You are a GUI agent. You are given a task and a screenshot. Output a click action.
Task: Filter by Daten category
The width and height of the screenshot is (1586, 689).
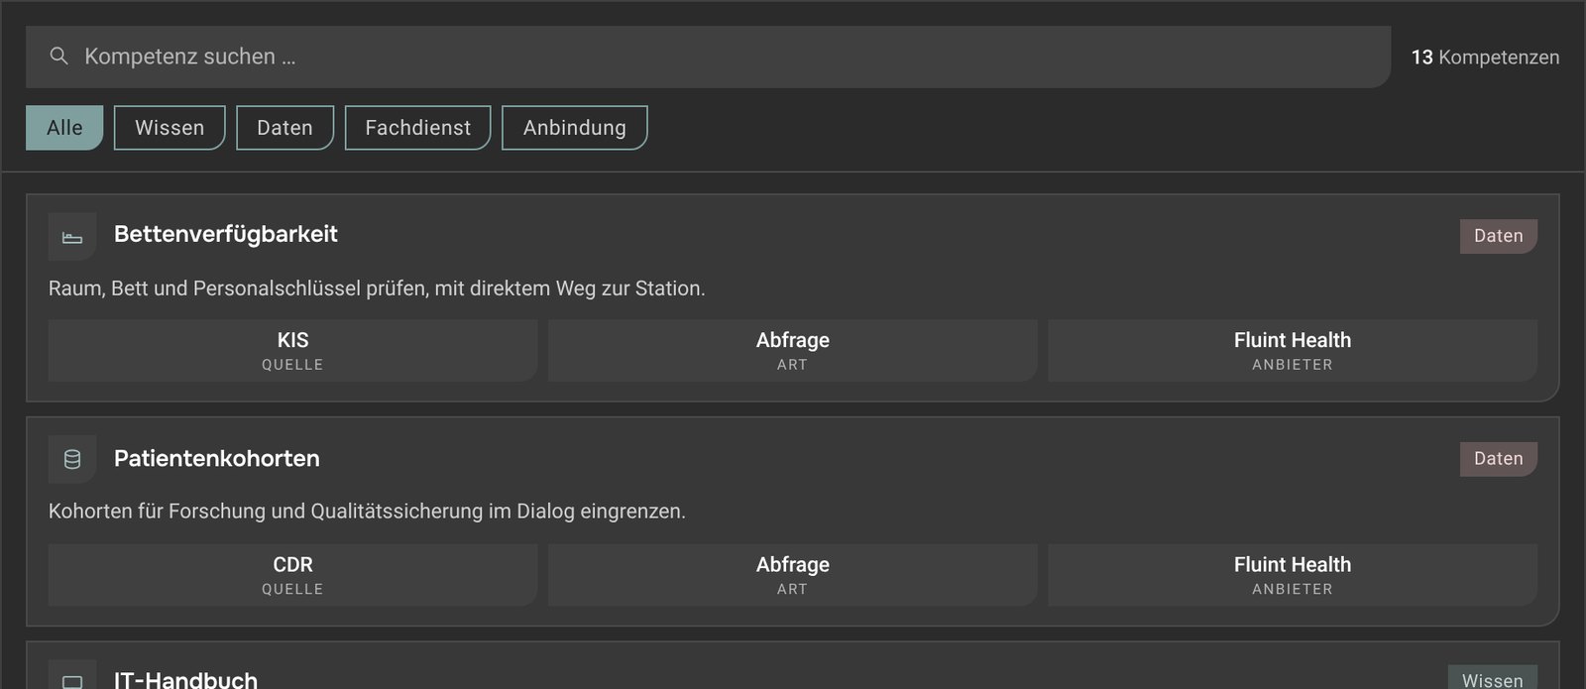coord(284,128)
